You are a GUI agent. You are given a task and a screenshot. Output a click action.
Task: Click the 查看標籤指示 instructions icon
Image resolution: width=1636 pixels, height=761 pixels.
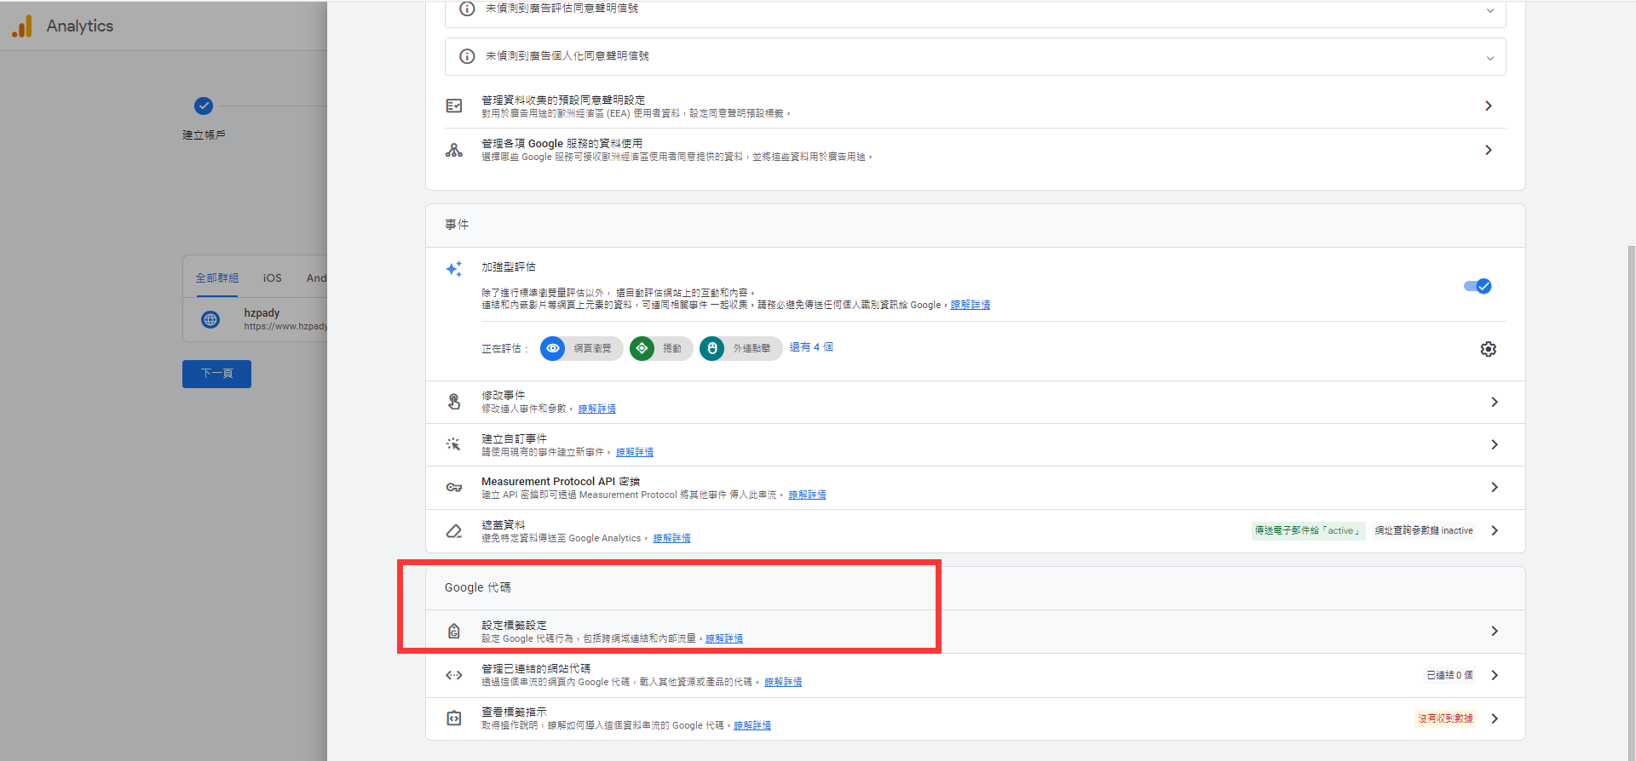[454, 718]
